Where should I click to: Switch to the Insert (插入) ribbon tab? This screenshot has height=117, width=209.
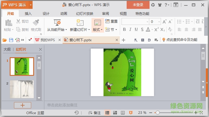tap(28, 13)
